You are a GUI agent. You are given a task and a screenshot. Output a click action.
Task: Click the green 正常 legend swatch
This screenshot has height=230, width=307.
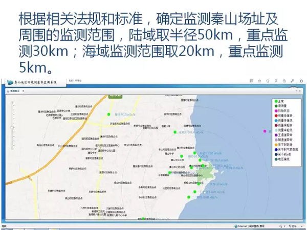[276, 101]
